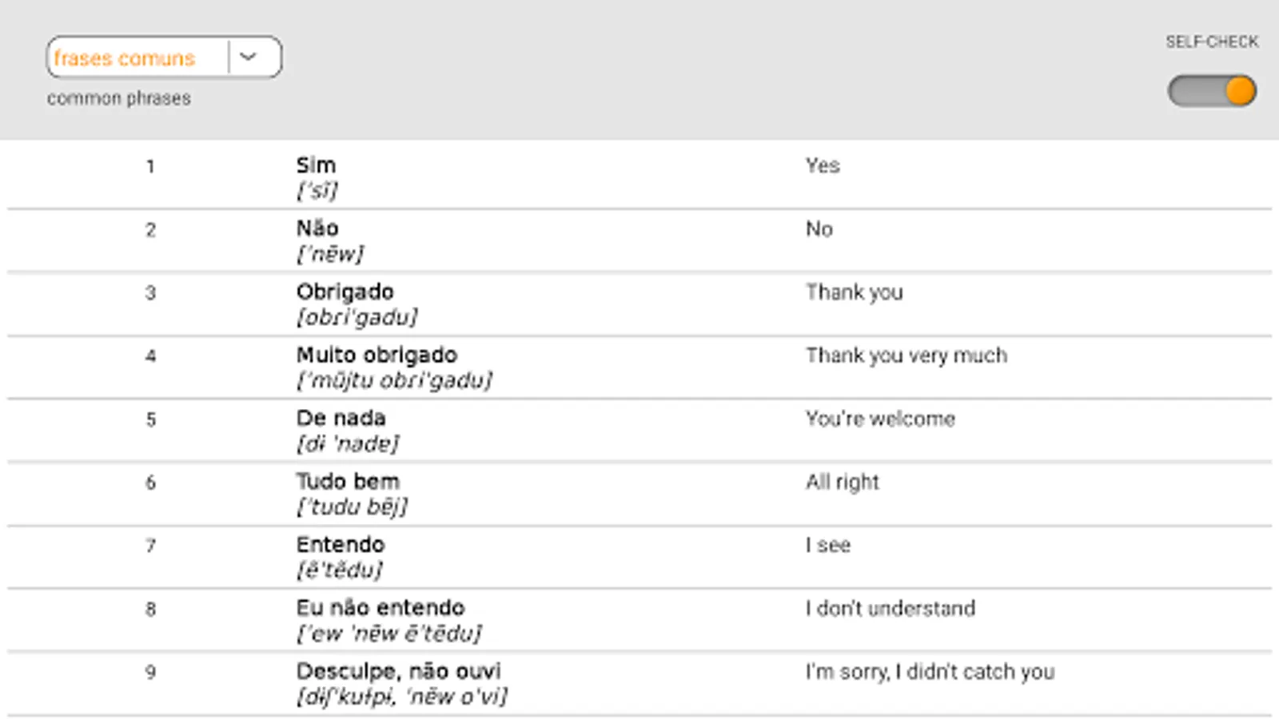Open the frases comuns dropdown
Viewport: 1279px width, 719px height.
click(x=164, y=58)
